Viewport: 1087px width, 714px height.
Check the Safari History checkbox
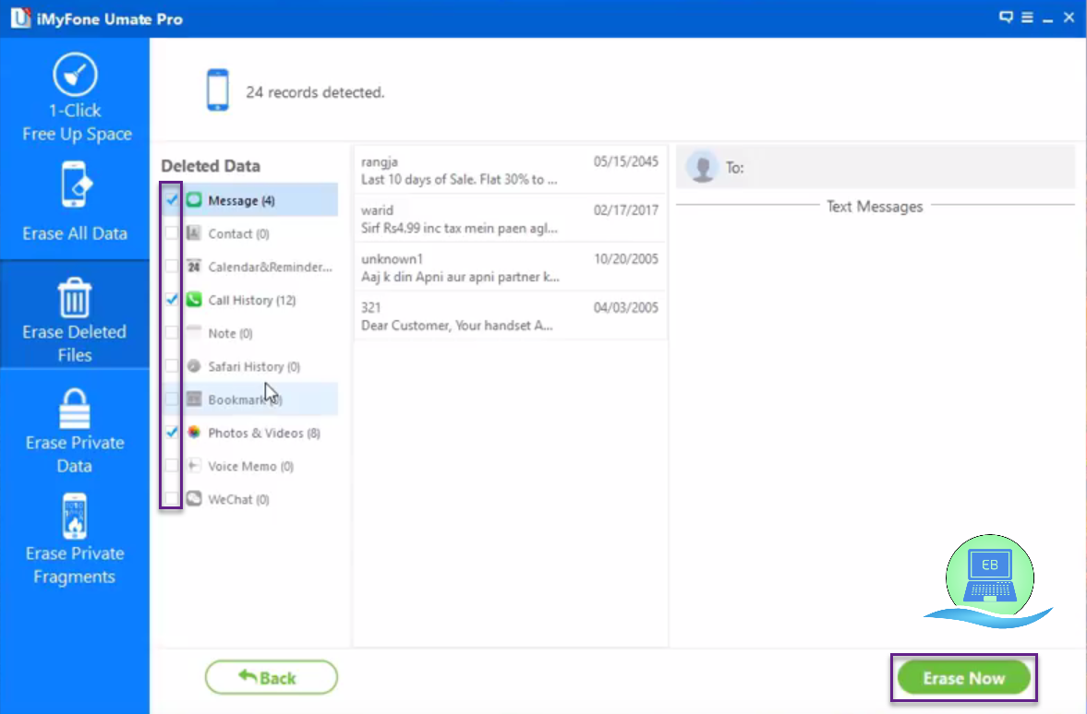(x=171, y=366)
